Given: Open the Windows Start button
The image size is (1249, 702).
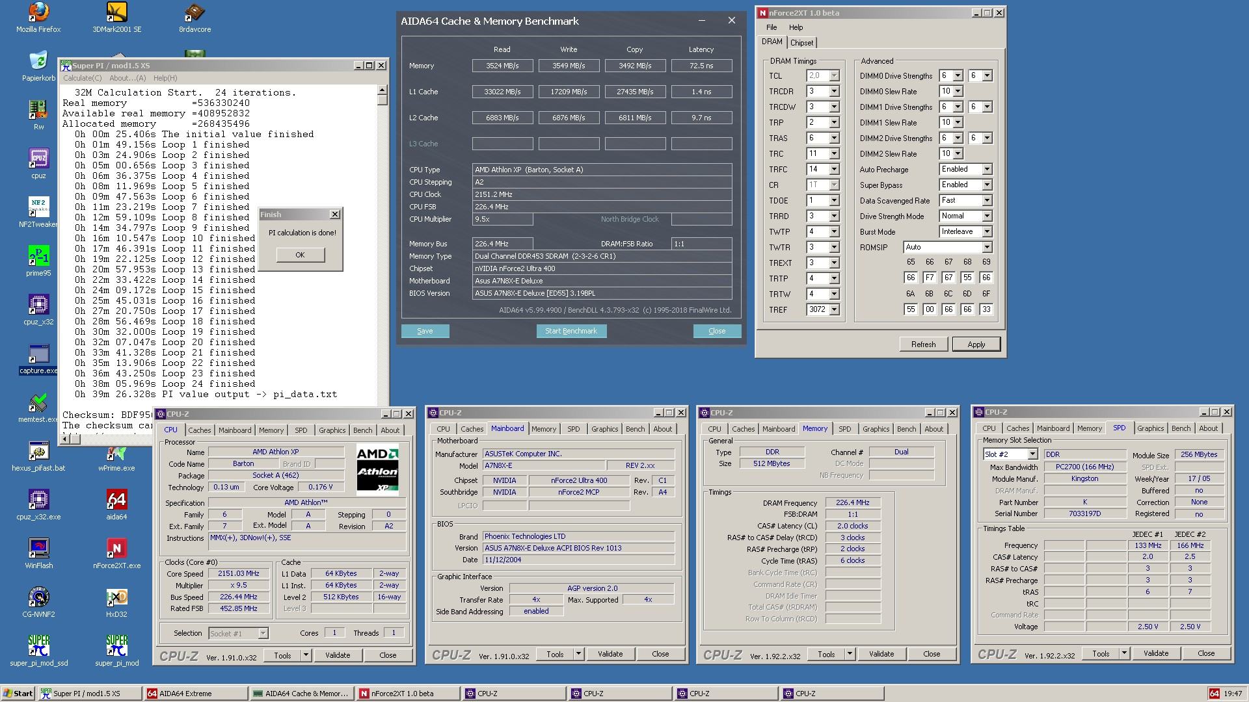Looking at the screenshot, I should tap(18, 694).
